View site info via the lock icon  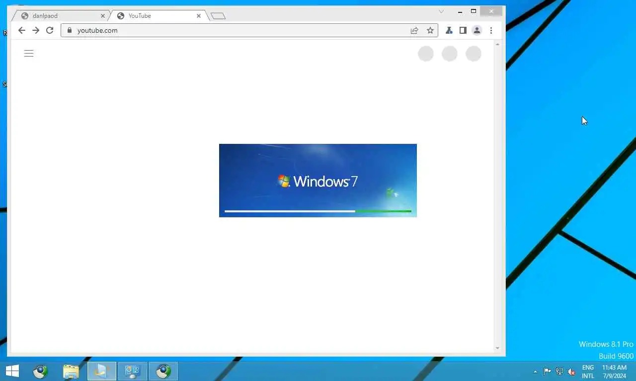click(x=70, y=30)
